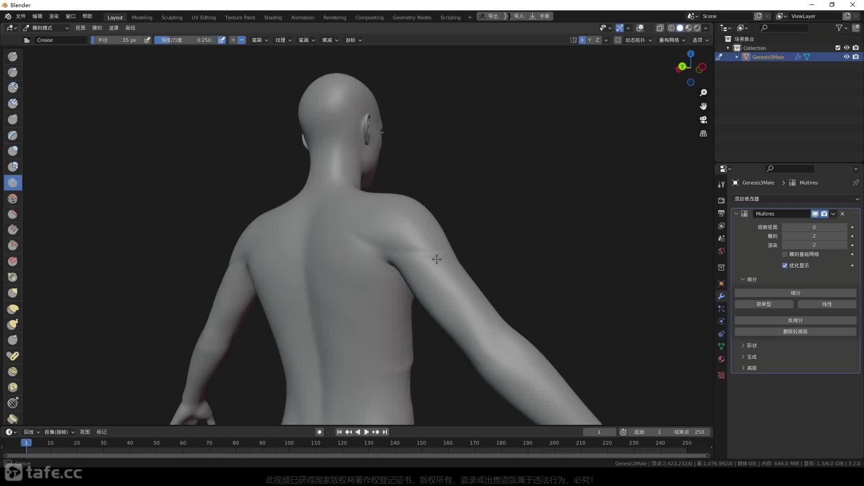Switch to the Geometry Nodes workspace tab
The width and height of the screenshot is (864, 486).
tap(412, 17)
